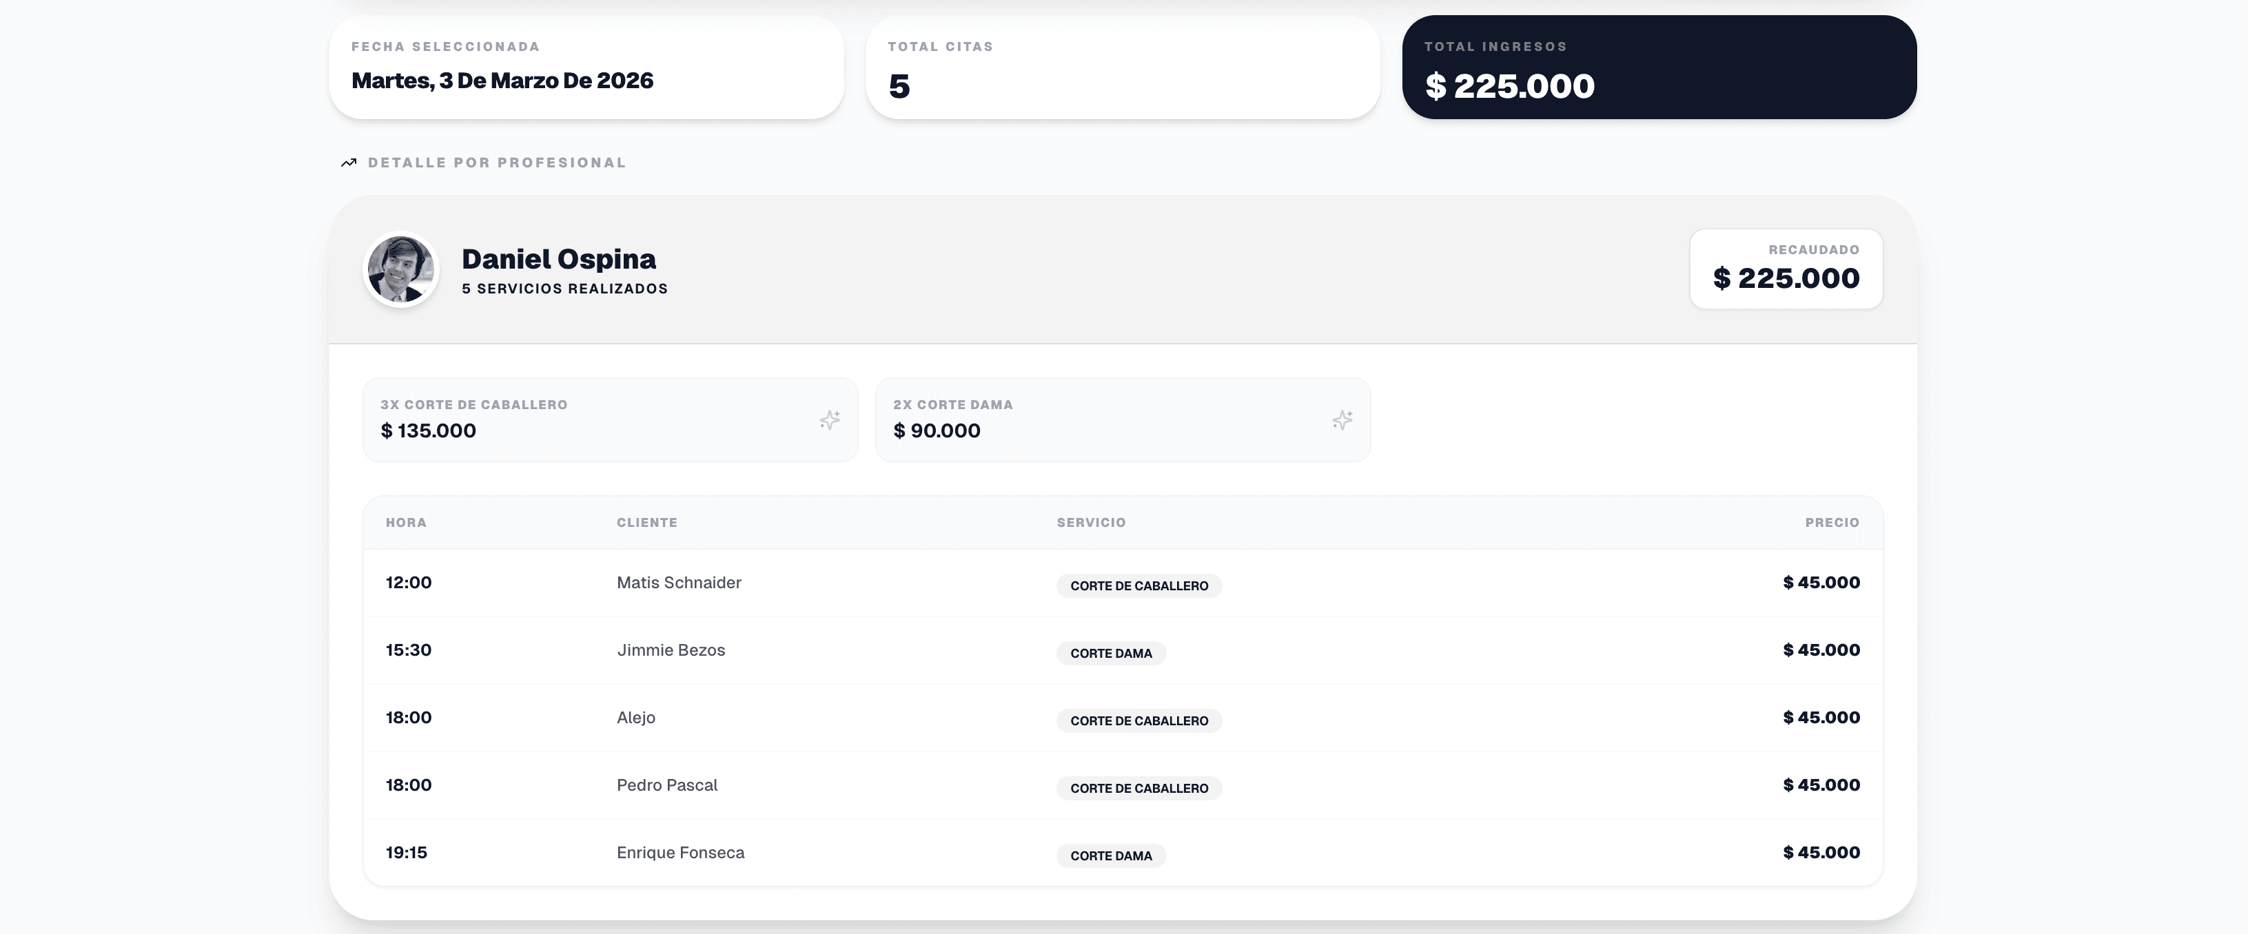Click the dark Total Ingresos card

1659,67
